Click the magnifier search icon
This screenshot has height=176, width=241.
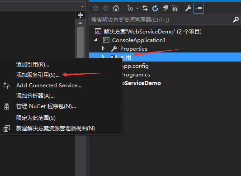[x=236, y=20]
